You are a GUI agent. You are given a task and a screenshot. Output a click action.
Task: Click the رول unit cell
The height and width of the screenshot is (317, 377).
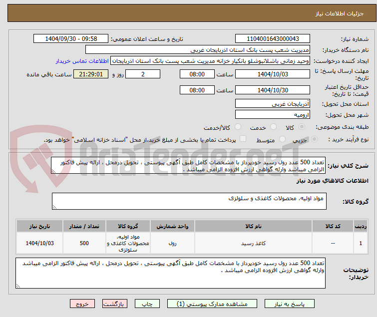(172, 243)
